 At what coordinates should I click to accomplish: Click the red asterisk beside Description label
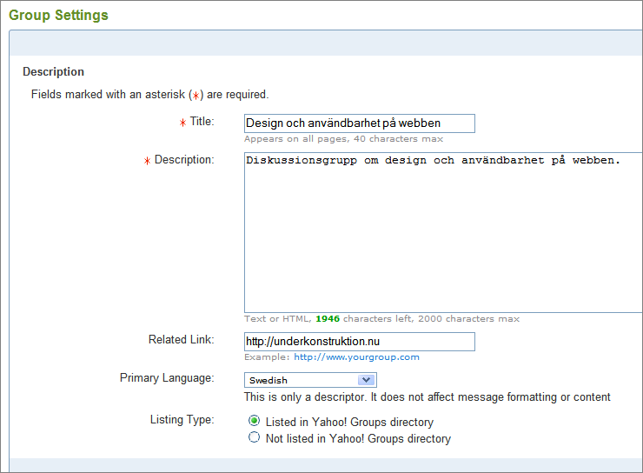point(147,161)
